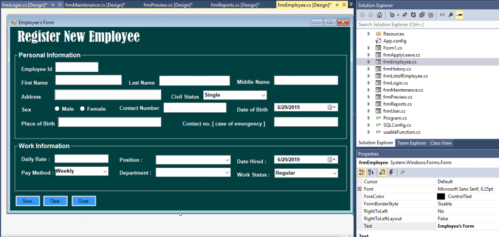Click pin icon on frmEmployee.cs tab
The height and width of the screenshot is (237, 499).
pos(337,5)
